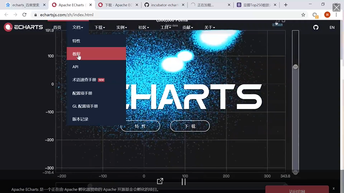Go back with browser back arrow
The height and width of the screenshot is (193, 344).
(x=6, y=15)
